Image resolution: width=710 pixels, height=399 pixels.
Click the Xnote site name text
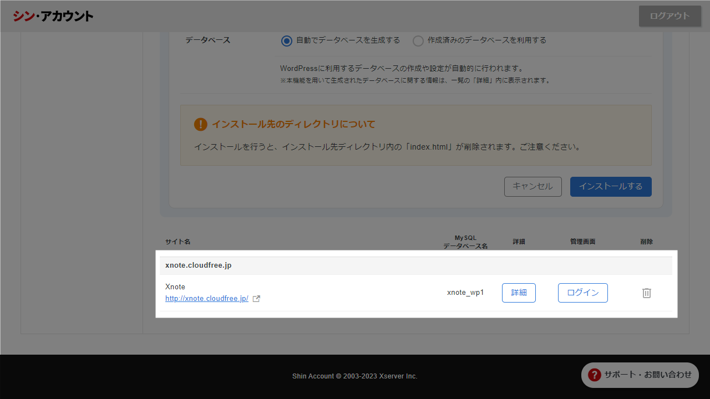coord(175,287)
